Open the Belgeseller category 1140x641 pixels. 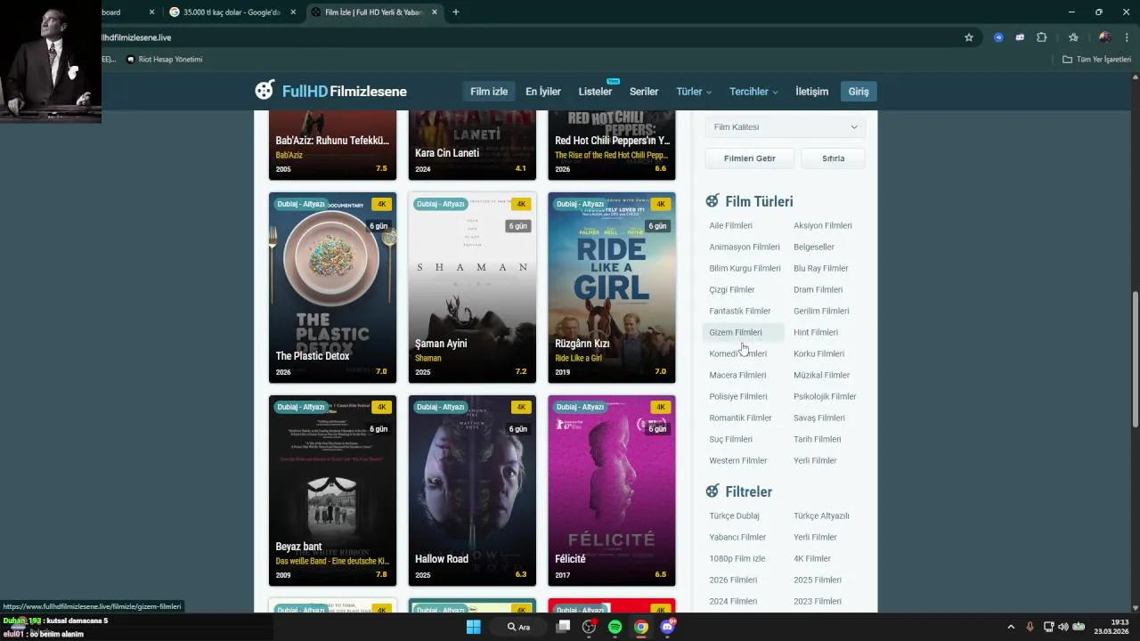click(x=814, y=247)
